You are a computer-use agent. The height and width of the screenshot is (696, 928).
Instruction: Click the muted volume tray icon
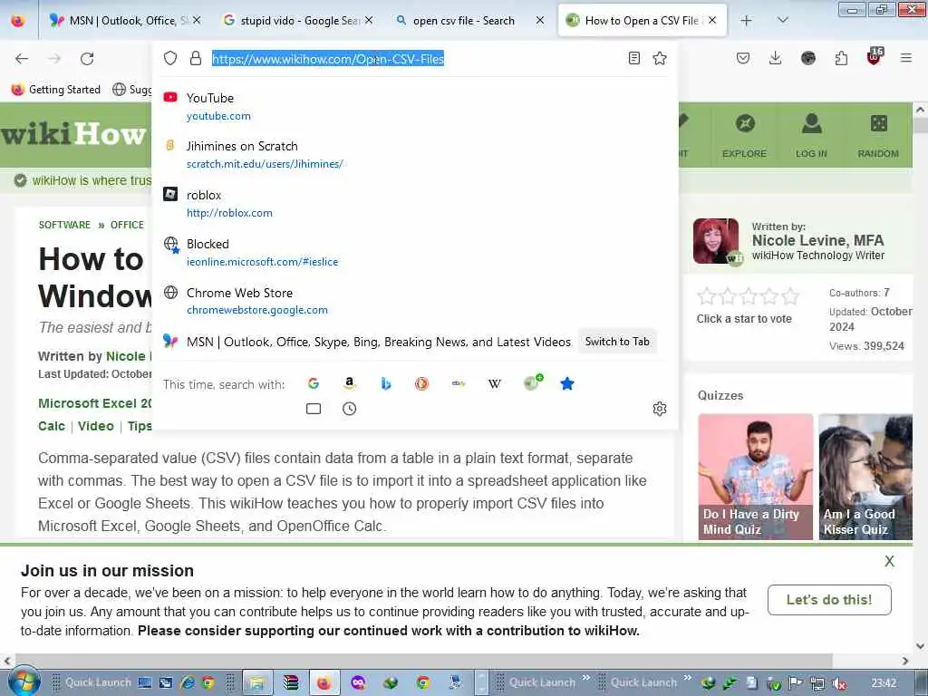pos(839,683)
